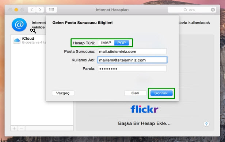Go back with the toolbar chevron
This screenshot has width=225, height=142.
click(32, 10)
